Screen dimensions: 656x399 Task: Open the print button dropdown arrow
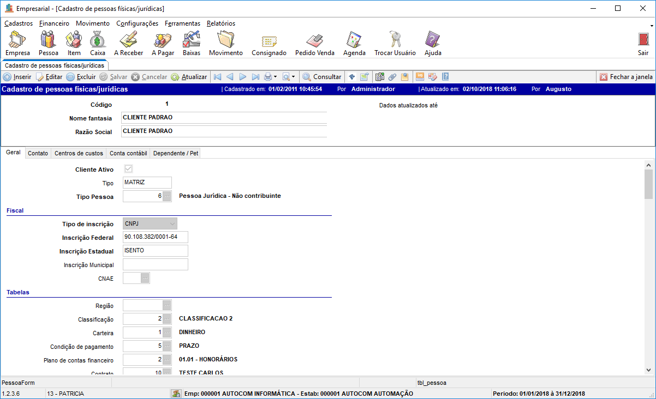click(x=276, y=77)
